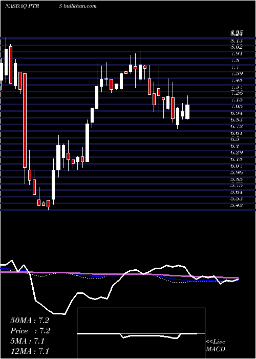The width and height of the screenshot is (256, 359).
Task: Click the 6.72 price axis label
Action: coord(237,127)
